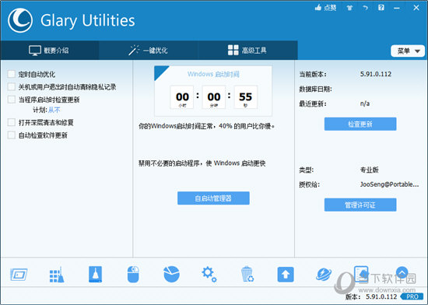Image resolution: width=428 pixels, height=305 pixels.
Task: Click the 禁用不必要的启动程序 hint text
Action: point(202,163)
